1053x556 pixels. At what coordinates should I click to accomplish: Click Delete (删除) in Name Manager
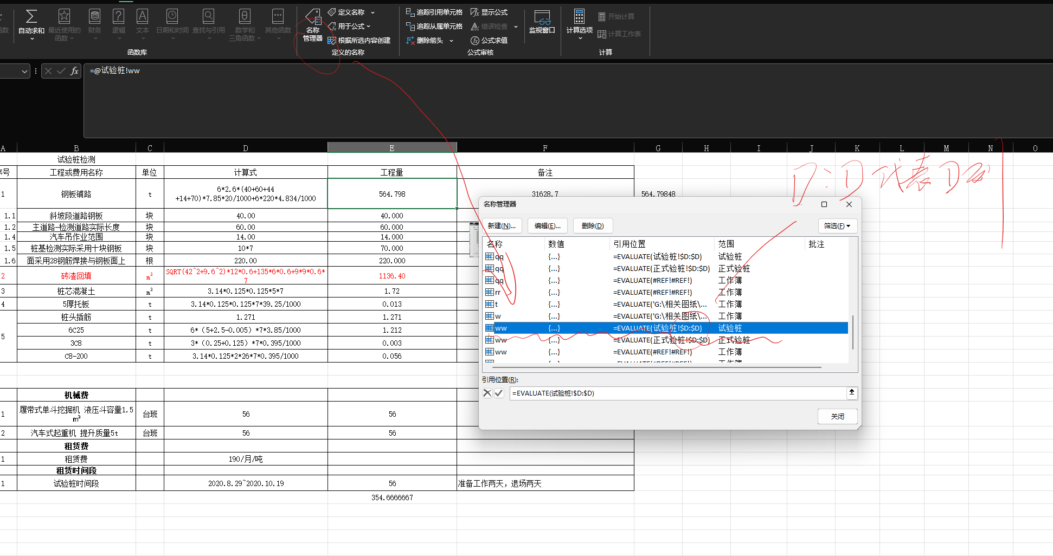click(x=593, y=226)
